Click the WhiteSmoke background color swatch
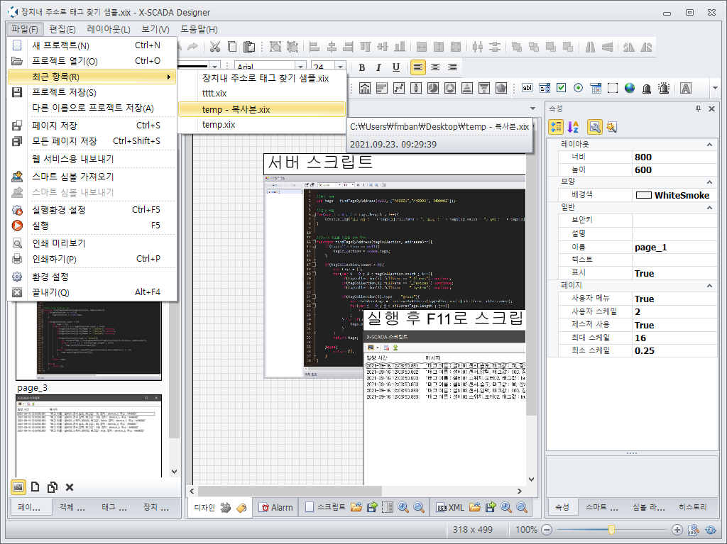 pyautogui.click(x=643, y=195)
